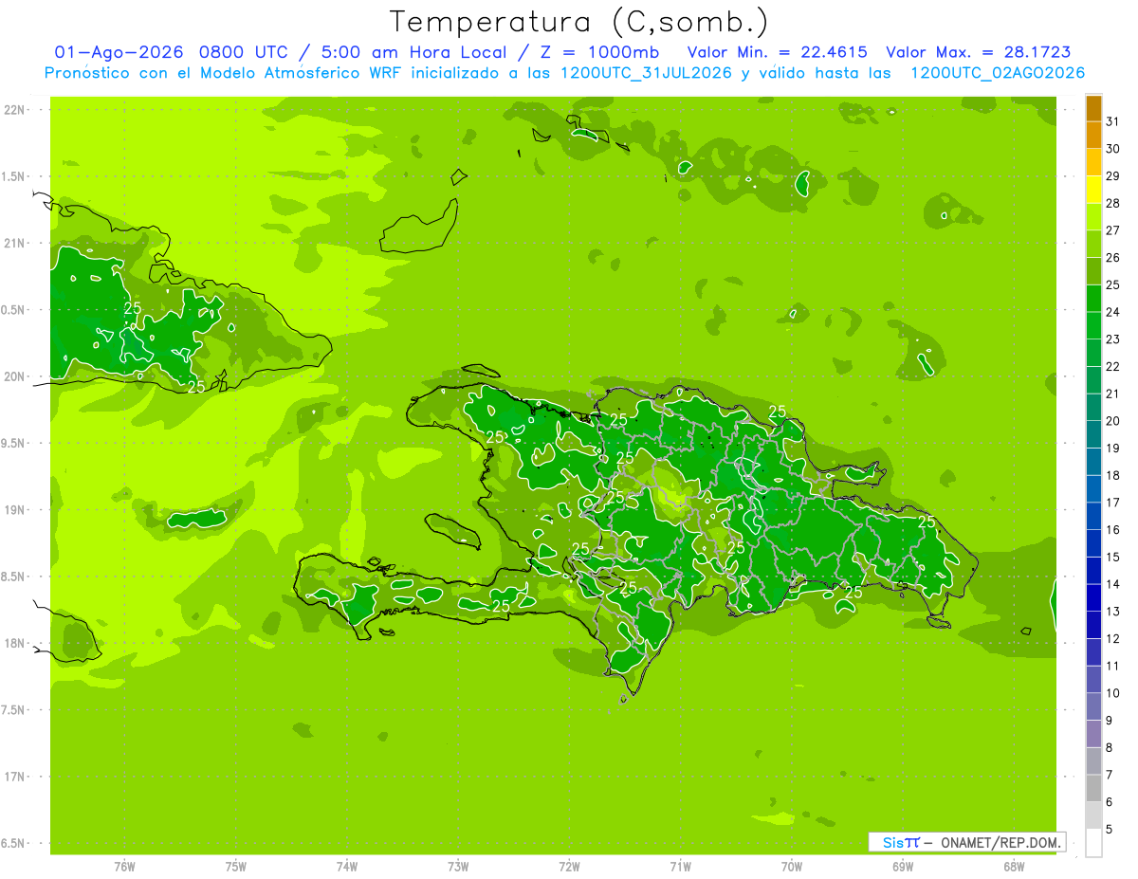Click the SisPI ONAMET/REP.DOM. label
Screen dimensions: 1138x879
coord(967,842)
